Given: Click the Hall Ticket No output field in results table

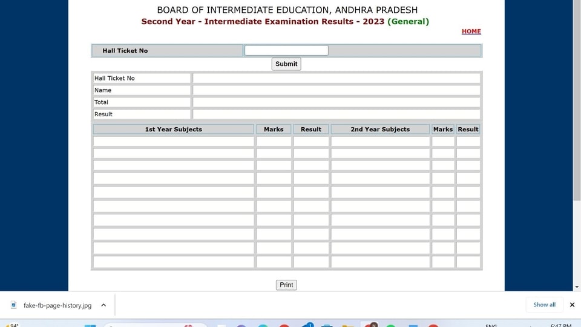Looking at the screenshot, I should [336, 78].
